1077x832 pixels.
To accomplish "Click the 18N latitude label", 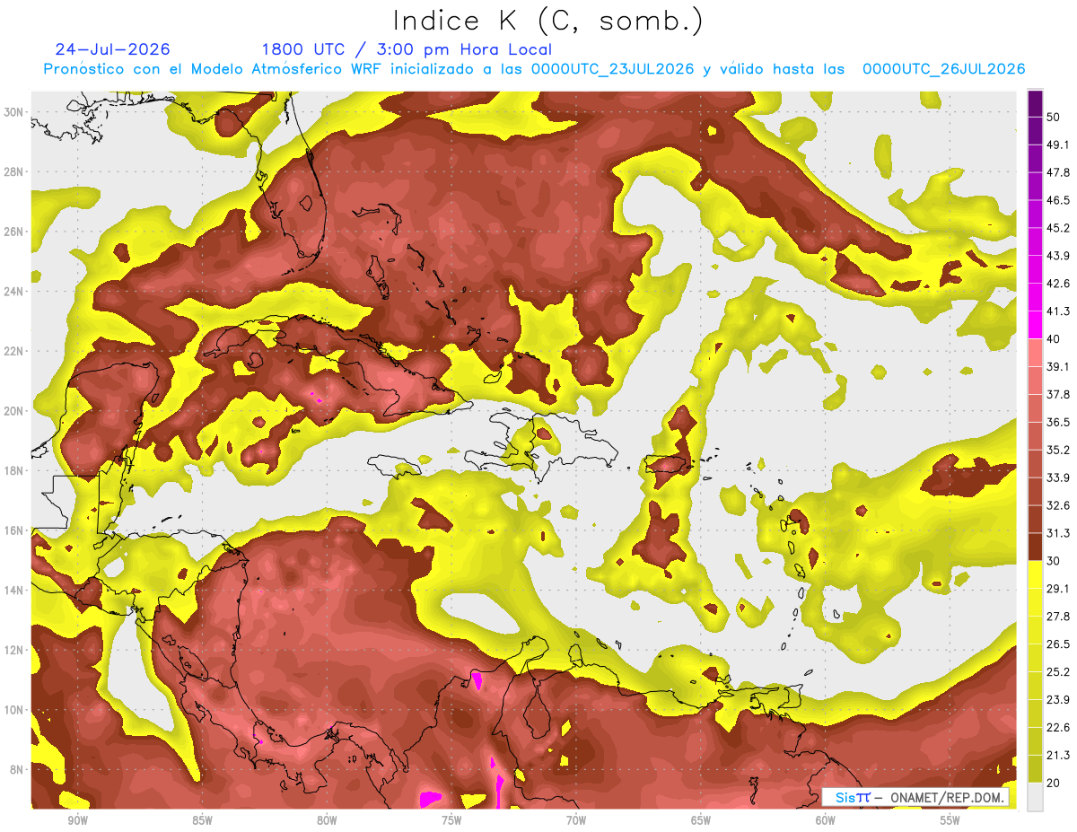I will [x=13, y=470].
